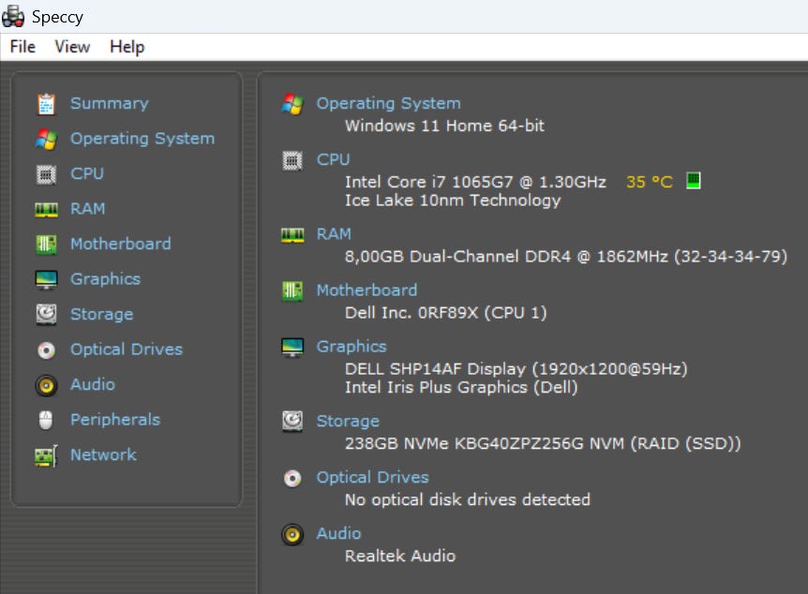Image resolution: width=808 pixels, height=594 pixels.
Task: Click the Optical Drives disc icon in sidebar
Action: tap(46, 350)
